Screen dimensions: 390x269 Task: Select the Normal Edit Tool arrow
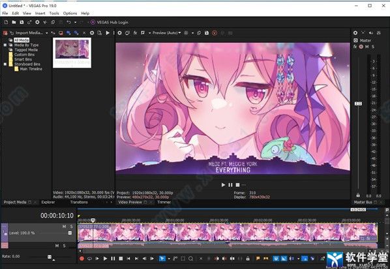point(162,259)
